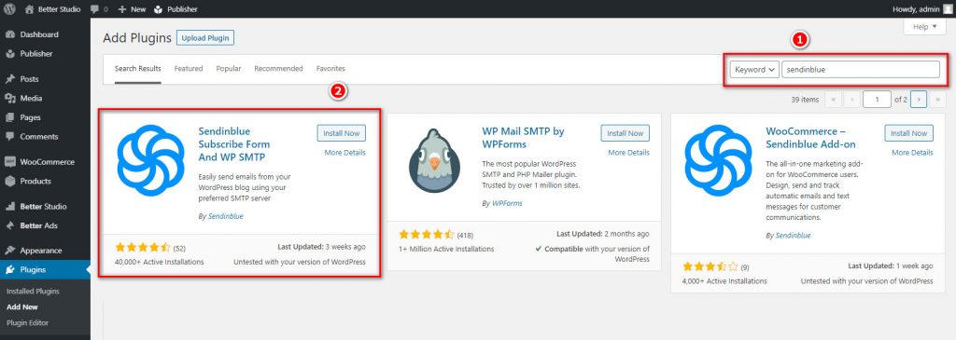This screenshot has height=340, width=956.
Task: Install WooCommerce Sendinblue Add-on
Action: (909, 133)
